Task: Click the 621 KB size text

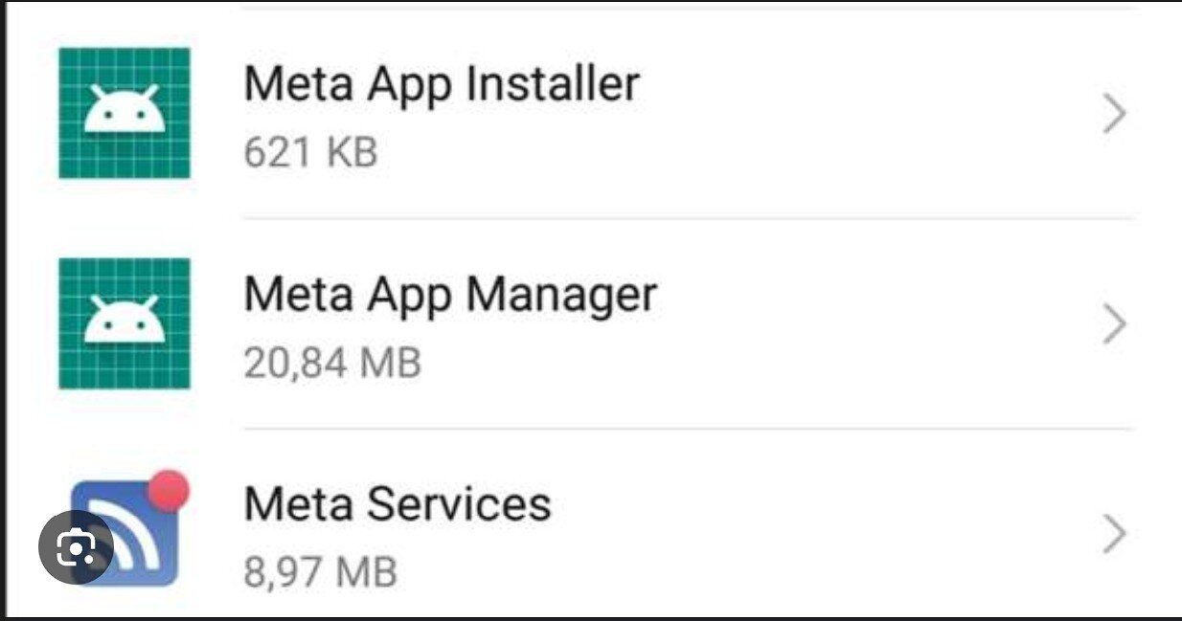Action: [x=310, y=152]
